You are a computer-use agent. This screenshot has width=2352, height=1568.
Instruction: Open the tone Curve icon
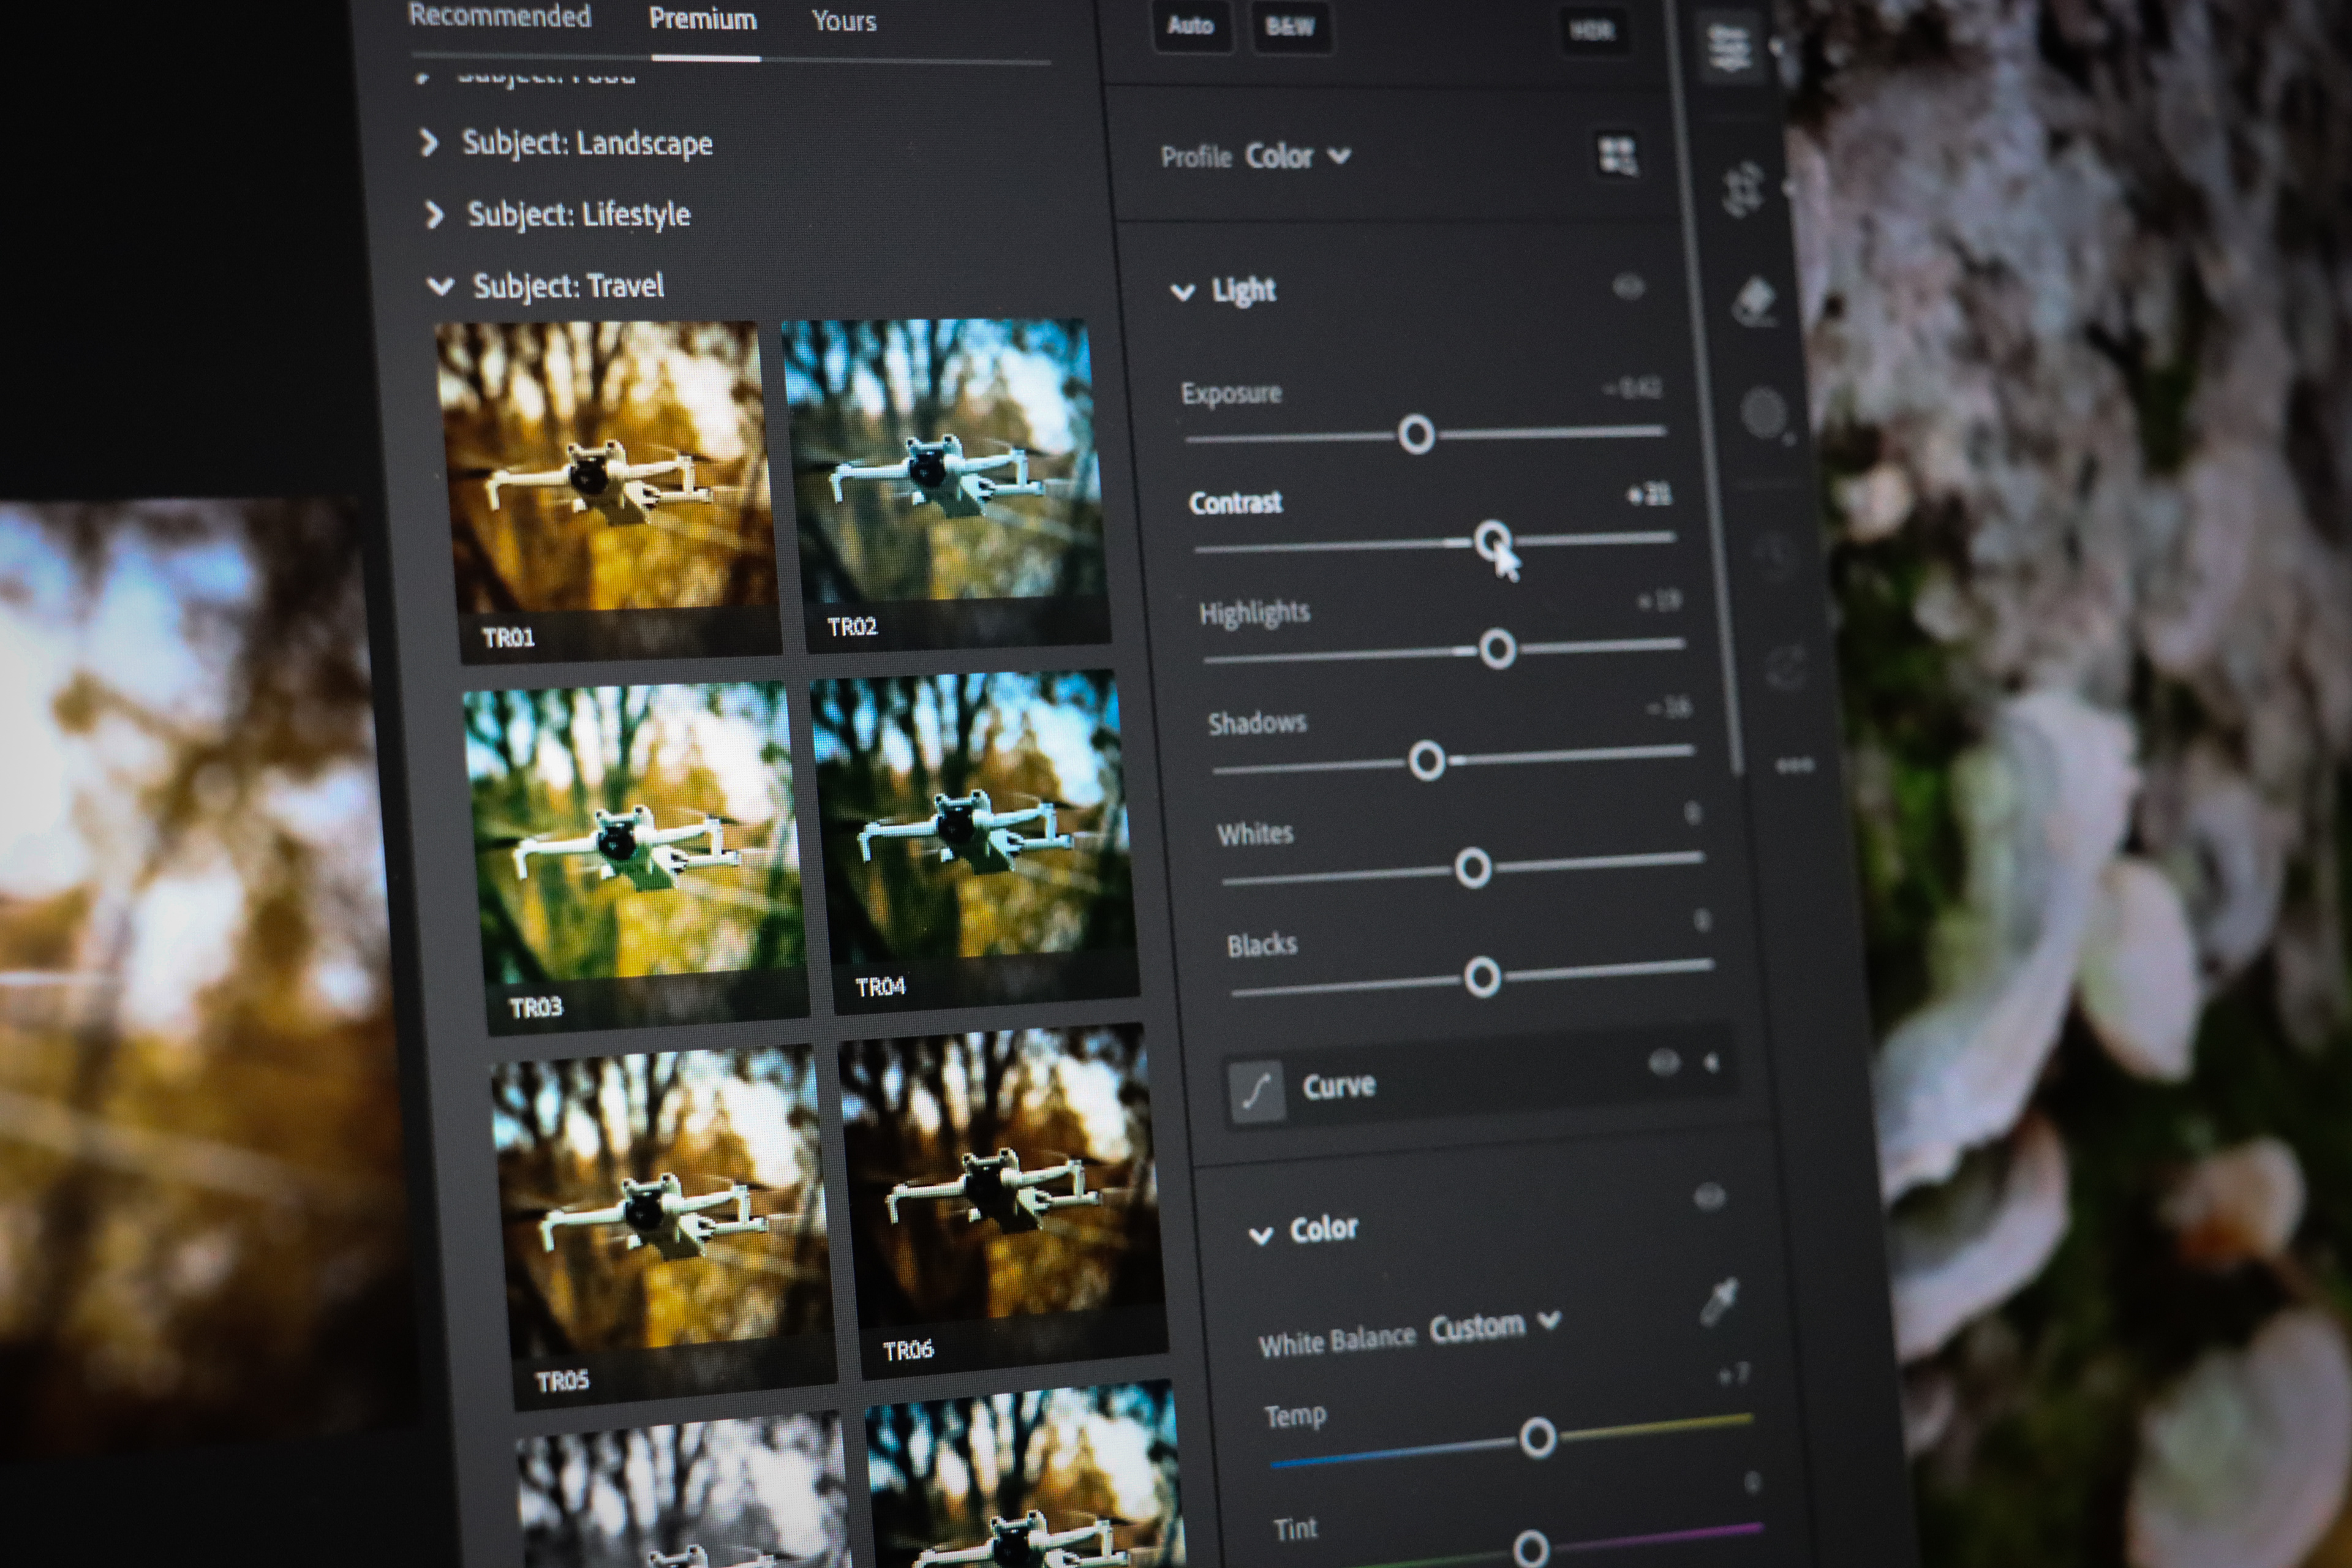1257,1091
